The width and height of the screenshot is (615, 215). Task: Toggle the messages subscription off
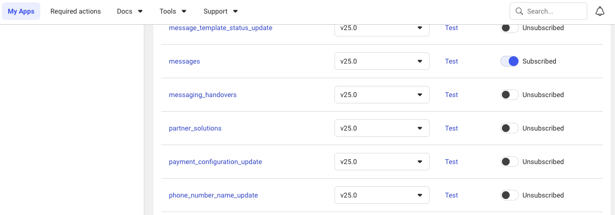[x=509, y=61]
